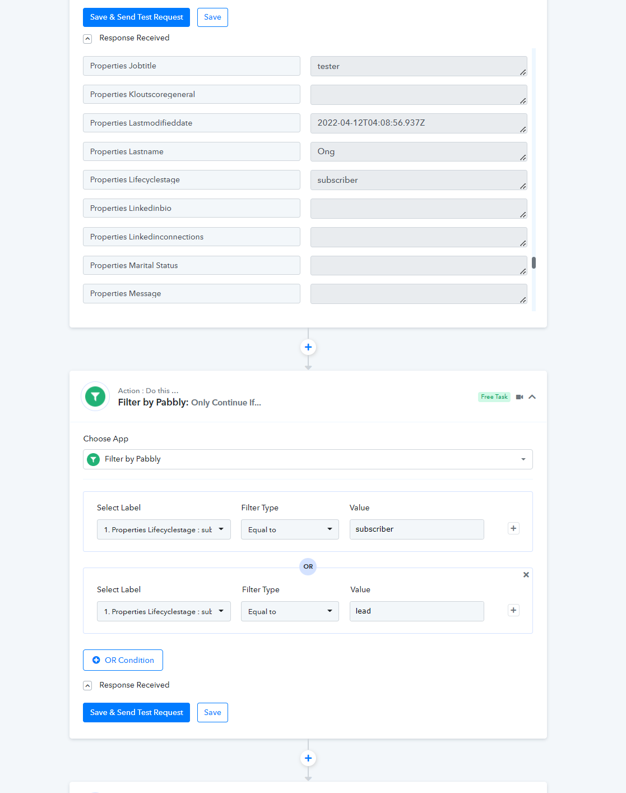Screen dimensions: 626x793
Task: Open the Choose App dropdown
Action: point(308,459)
